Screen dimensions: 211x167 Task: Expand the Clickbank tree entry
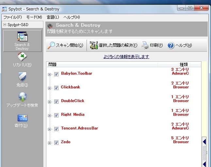(x=50, y=88)
